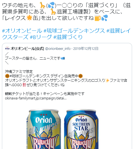This screenshot has height=149, width=134.
Task: Click the red double exclamation emoji
Action: [24, 85]
